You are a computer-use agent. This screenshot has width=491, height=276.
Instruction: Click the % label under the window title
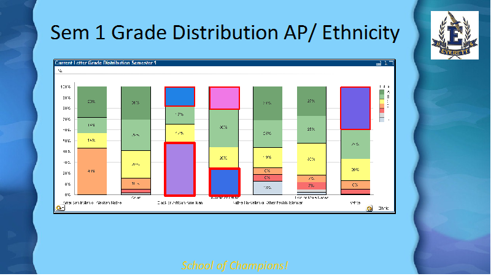[x=60, y=71]
